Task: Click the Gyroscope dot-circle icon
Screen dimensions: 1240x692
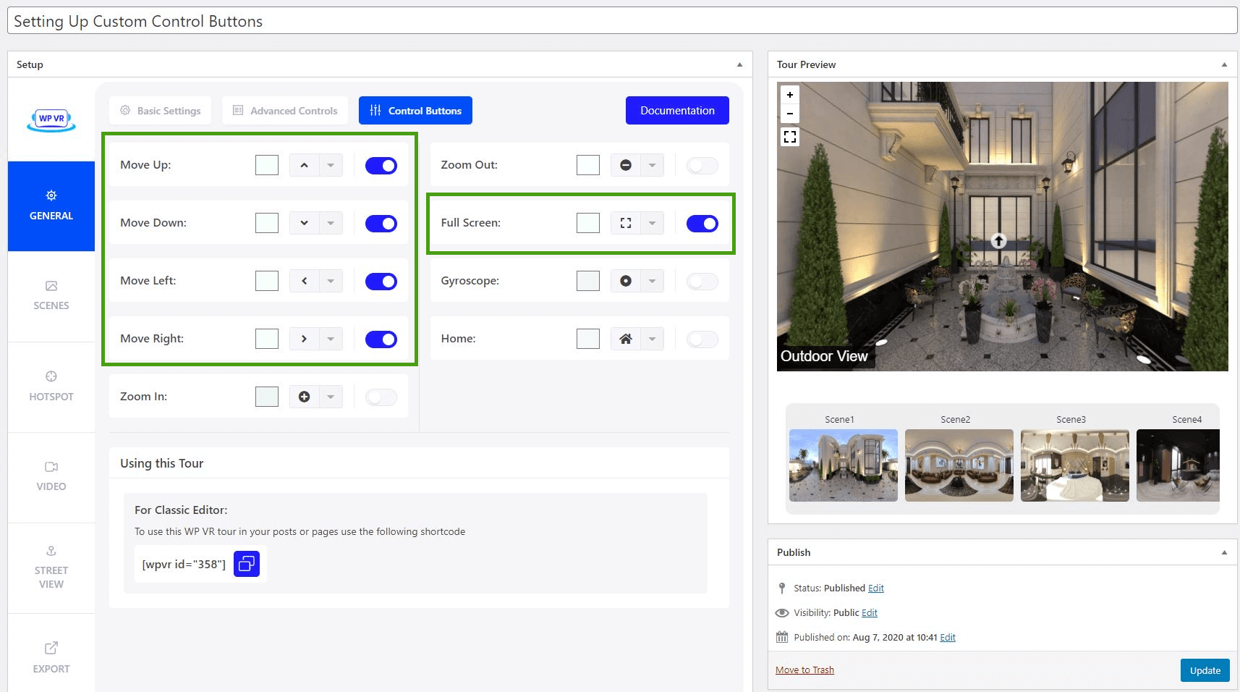Action: (x=626, y=281)
